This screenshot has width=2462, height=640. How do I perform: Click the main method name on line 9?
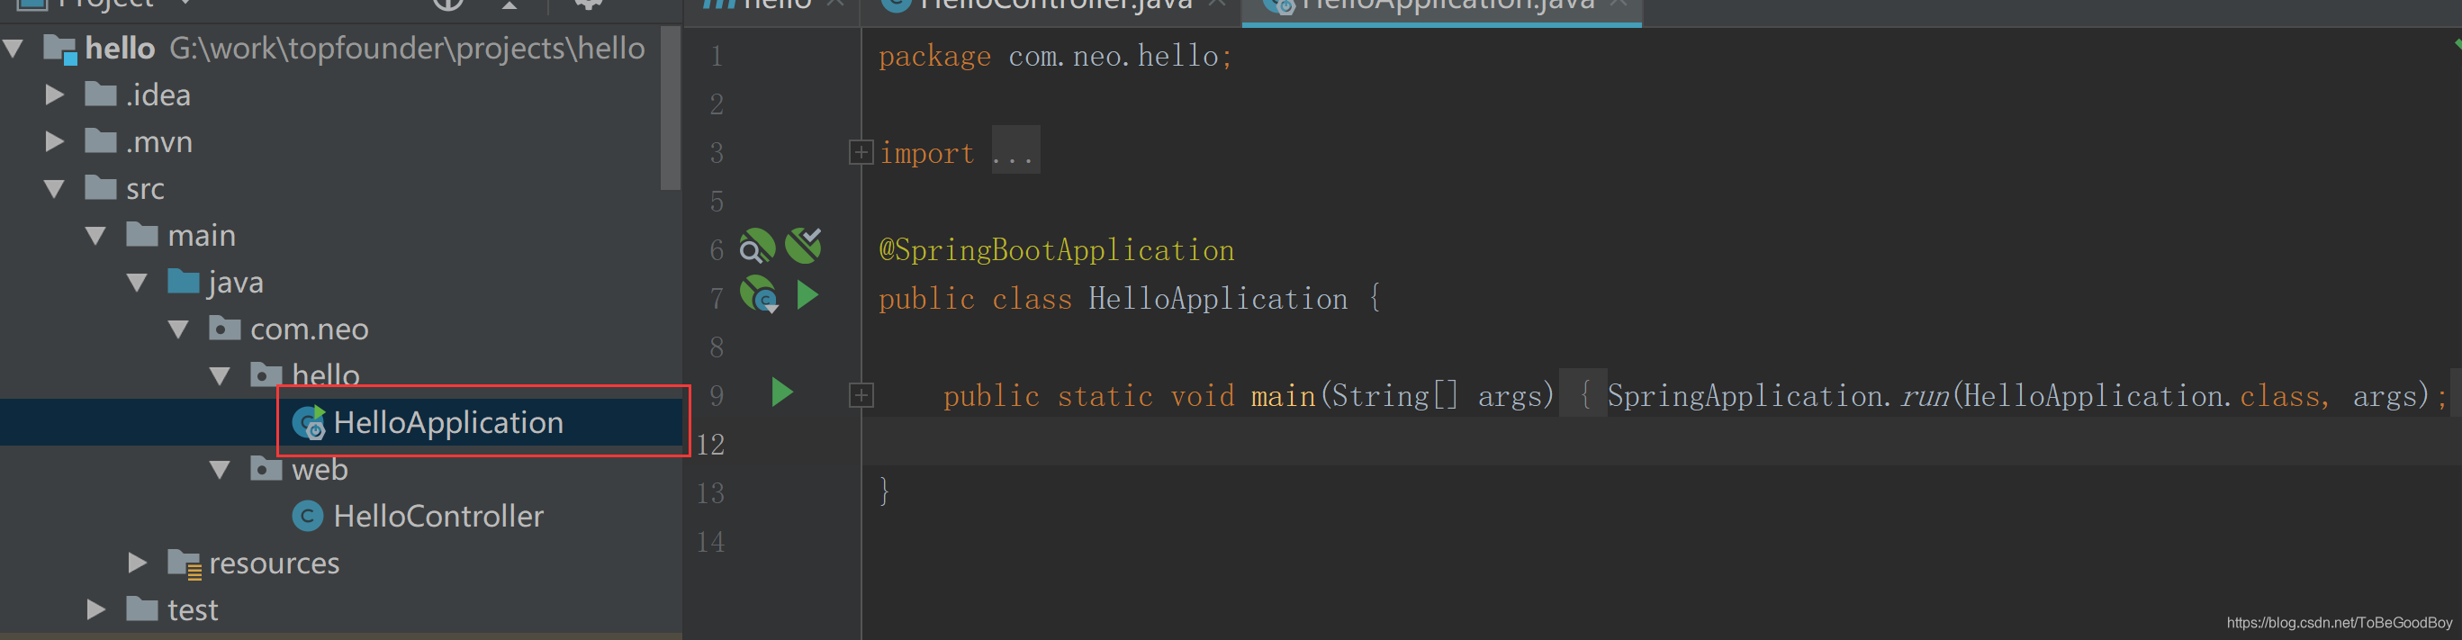coord(1283,395)
